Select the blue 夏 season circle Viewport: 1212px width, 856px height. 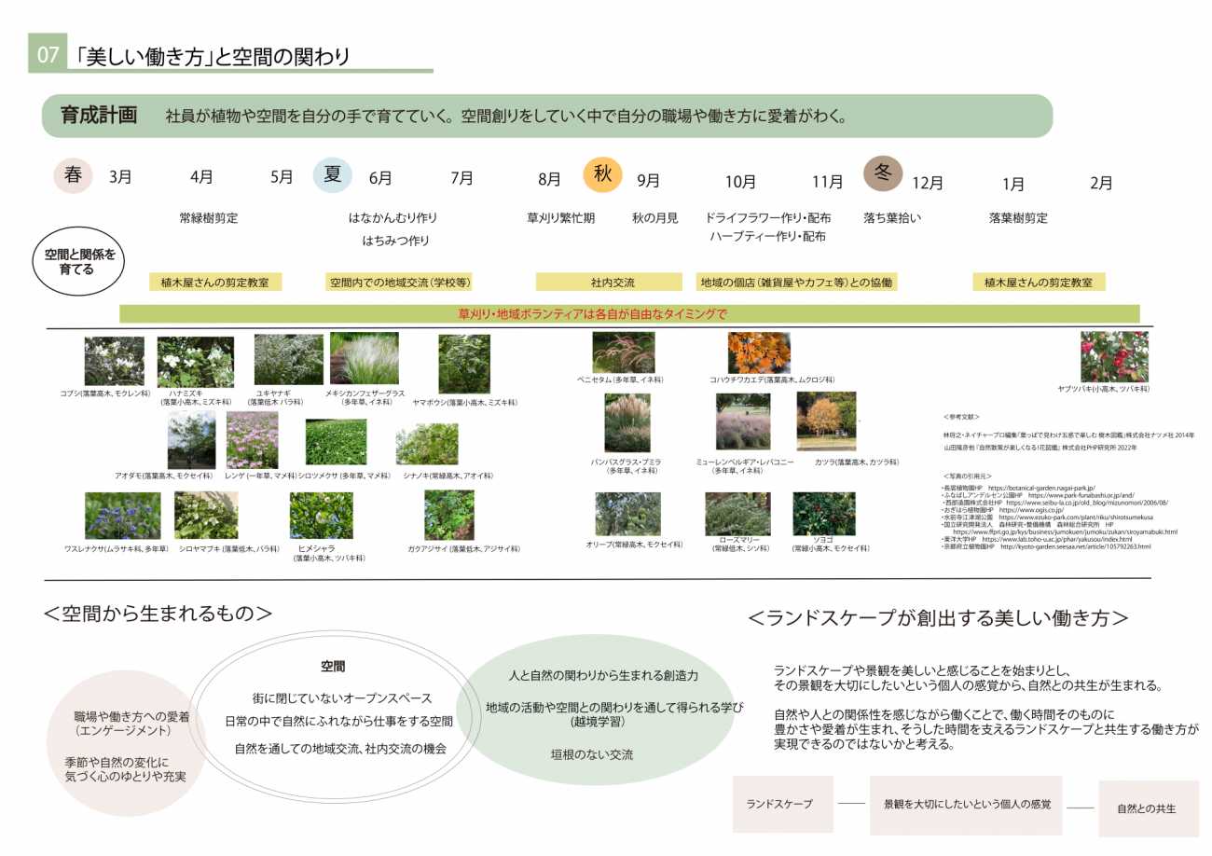coord(332,174)
